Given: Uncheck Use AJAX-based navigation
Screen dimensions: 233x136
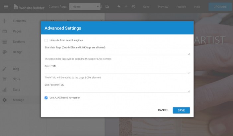Looking at the screenshot, I should (46, 98).
